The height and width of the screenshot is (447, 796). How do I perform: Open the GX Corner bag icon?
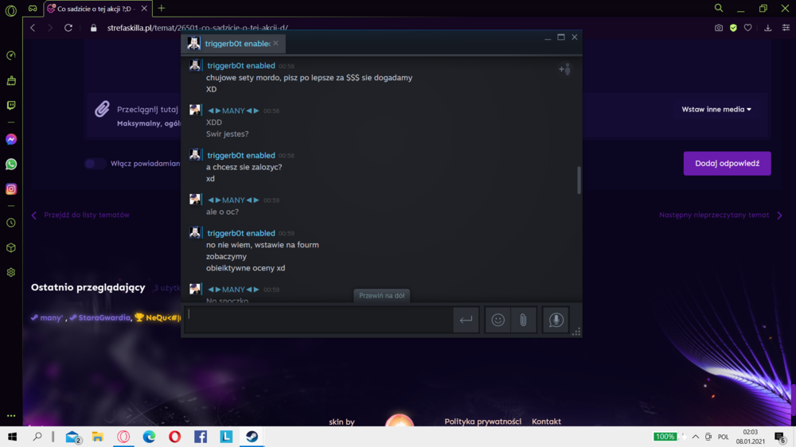[x=10, y=80]
